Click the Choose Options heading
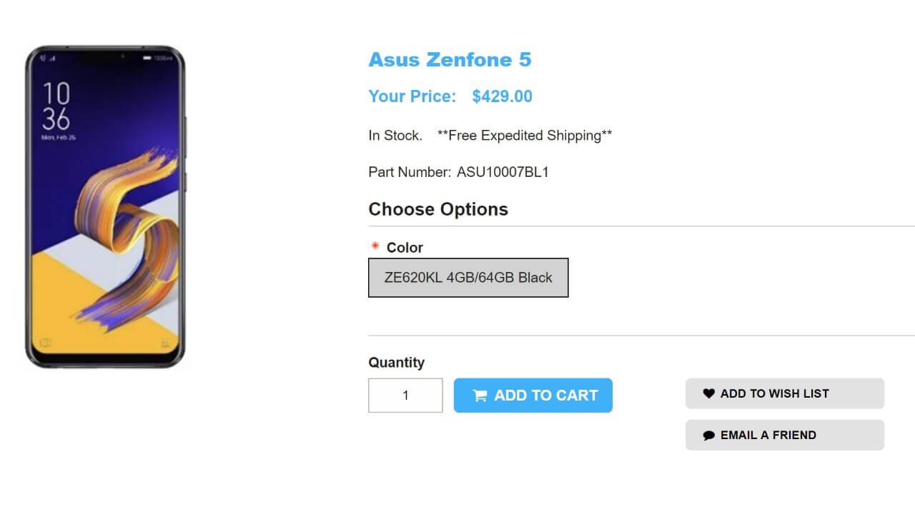The image size is (915, 514). pyautogui.click(x=438, y=209)
